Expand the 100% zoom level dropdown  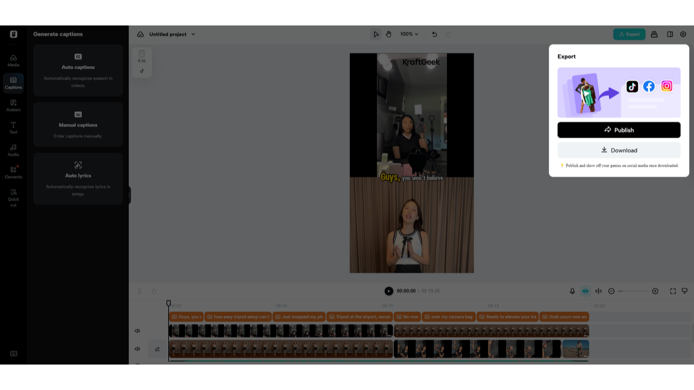point(409,34)
